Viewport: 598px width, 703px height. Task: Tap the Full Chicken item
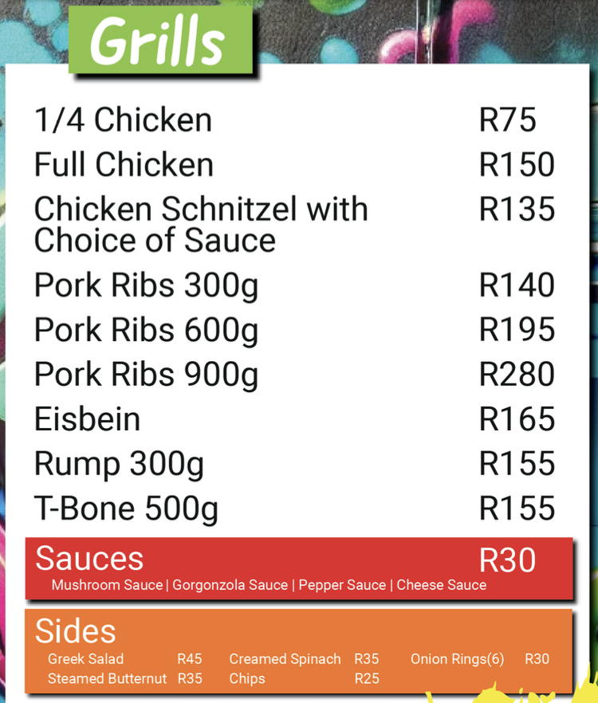(x=124, y=165)
